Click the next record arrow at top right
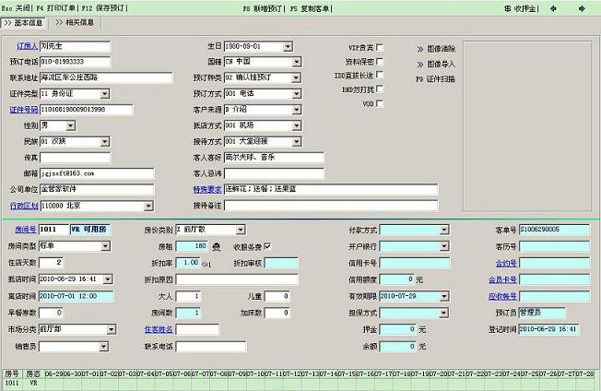 pos(579,7)
